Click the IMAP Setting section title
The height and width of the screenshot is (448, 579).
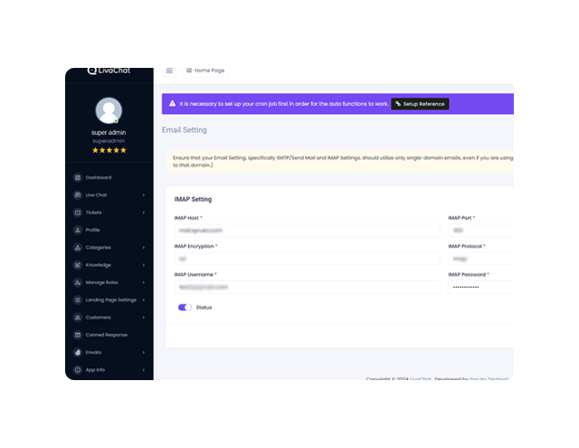pos(193,199)
